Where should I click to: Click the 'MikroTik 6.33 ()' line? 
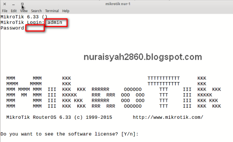24,17
